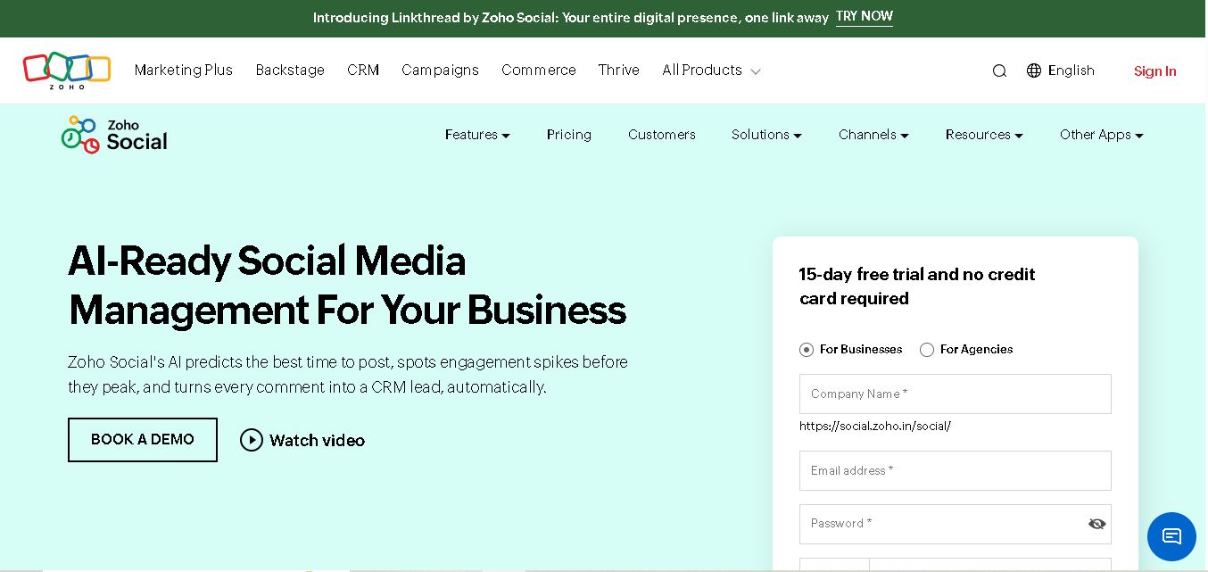Open the search magnifier icon
The height and width of the screenshot is (572, 1208).
point(999,70)
